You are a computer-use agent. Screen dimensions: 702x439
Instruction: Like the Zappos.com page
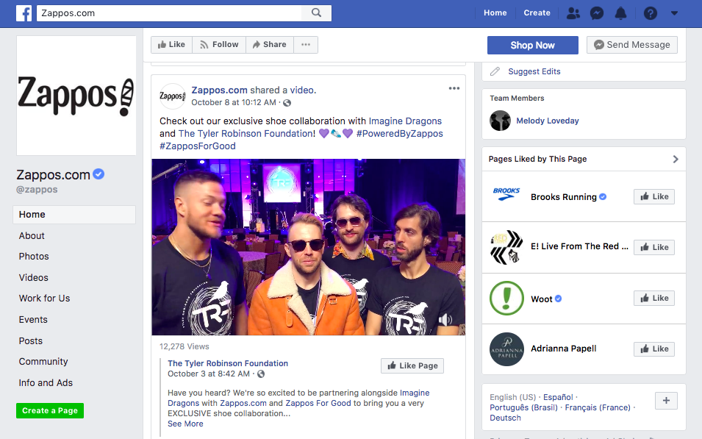171,45
